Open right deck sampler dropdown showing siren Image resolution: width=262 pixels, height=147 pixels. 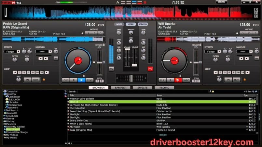(x=244, y=52)
